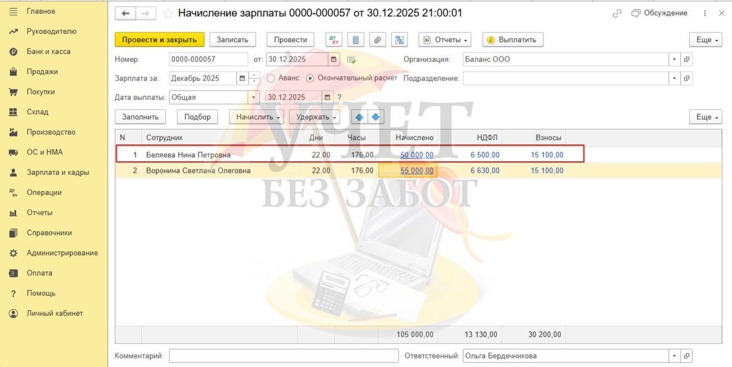Show postings with the Дт/Кт toolbar icon

coord(334,40)
